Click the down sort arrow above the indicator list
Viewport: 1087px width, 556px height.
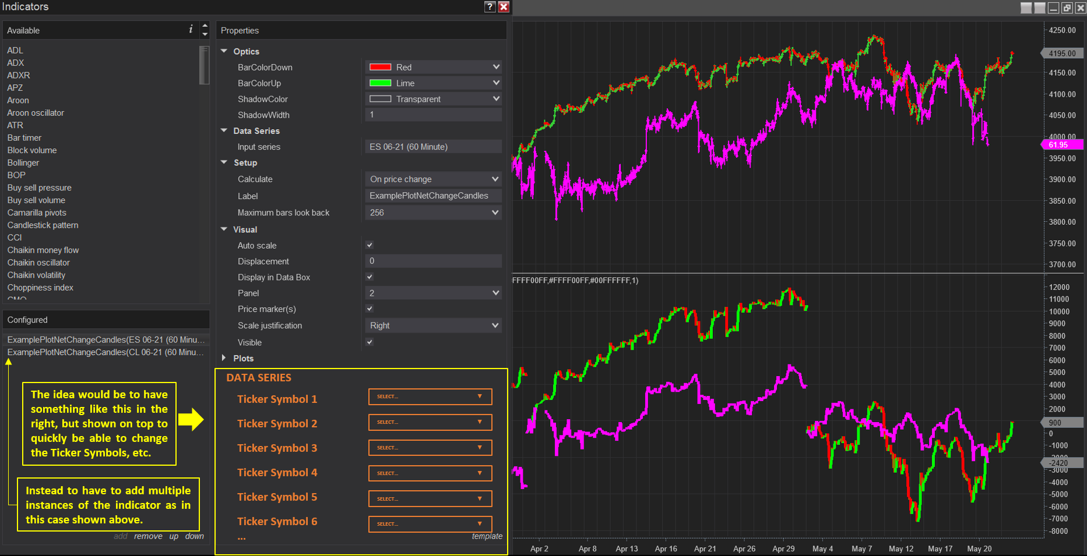pos(205,33)
